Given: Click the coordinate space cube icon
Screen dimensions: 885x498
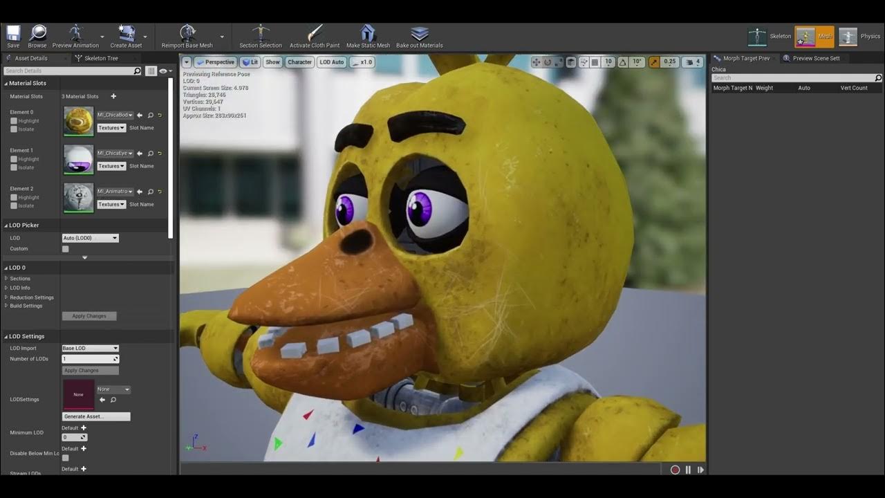Looking at the screenshot, I should [571, 62].
